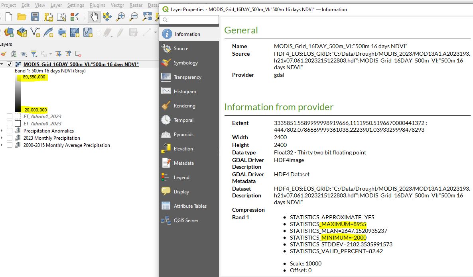473x277 pixels.
Task: Click the New Temporary Scratch Layer icon
Action: pos(61,32)
